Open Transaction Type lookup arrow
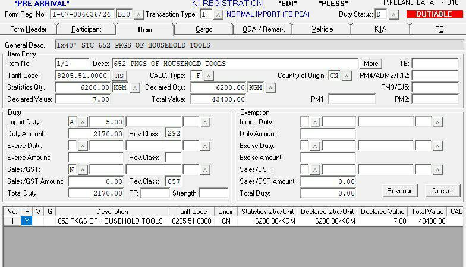Screen dimensions: 466x267 [218, 14]
